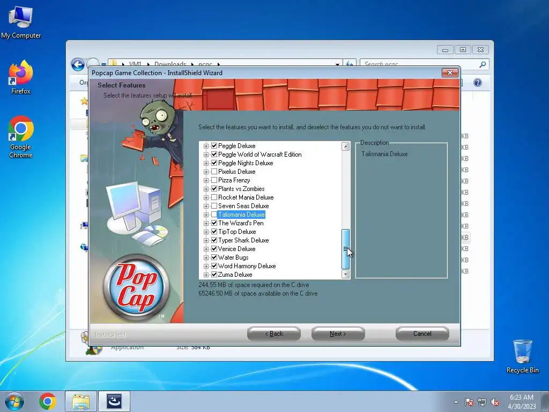Disable the TipTop Deluxe checkbox

pos(214,232)
